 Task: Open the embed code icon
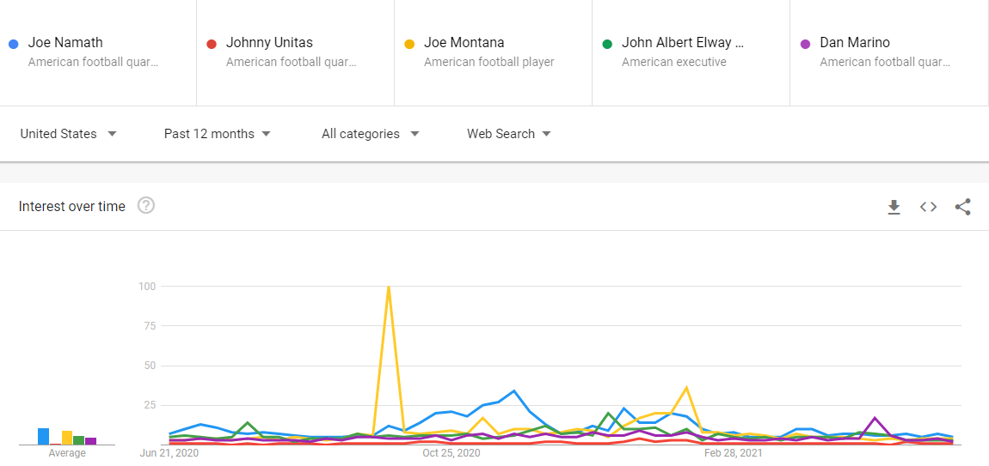(x=928, y=207)
